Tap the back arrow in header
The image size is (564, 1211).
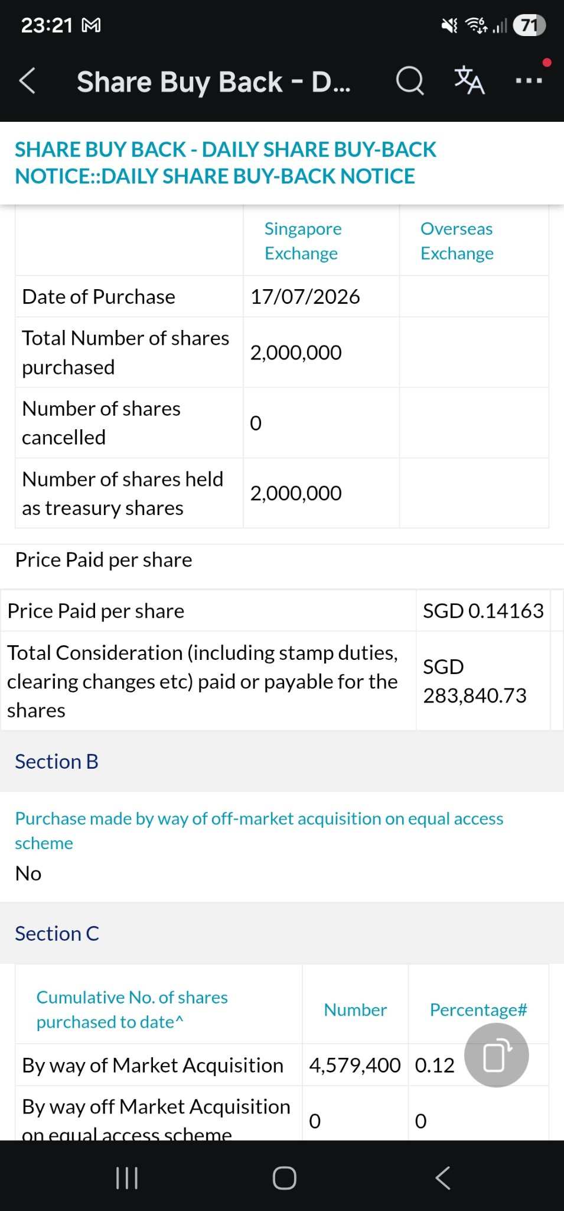point(27,80)
